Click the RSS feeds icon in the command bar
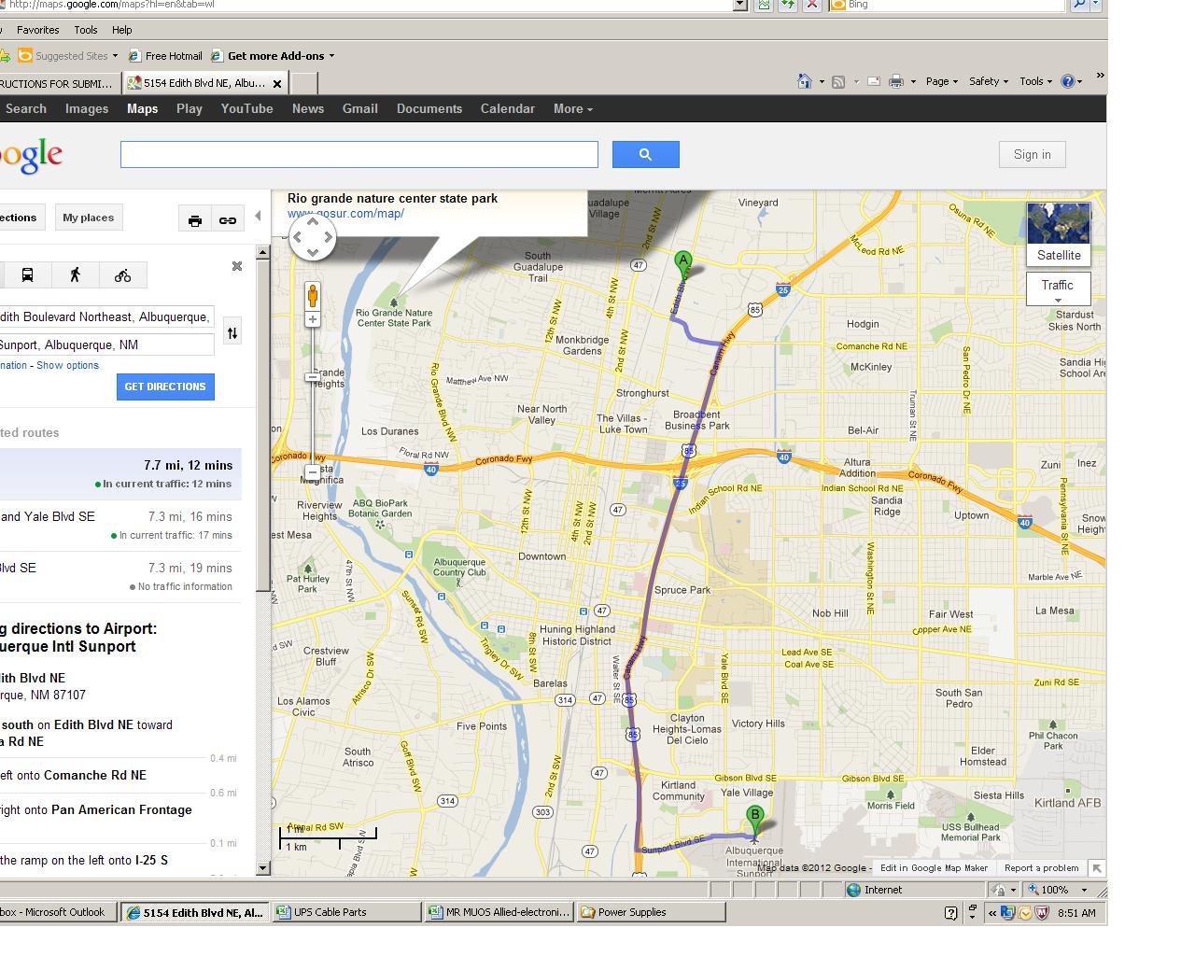 point(838,81)
